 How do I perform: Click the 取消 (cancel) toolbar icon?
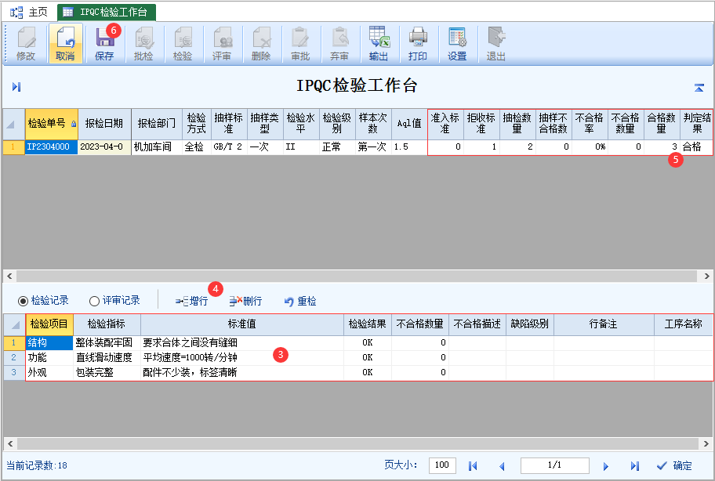pos(65,44)
